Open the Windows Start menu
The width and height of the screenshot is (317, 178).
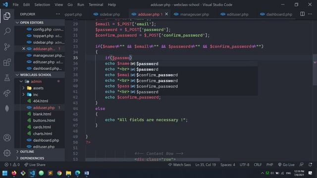[x=5, y=173]
